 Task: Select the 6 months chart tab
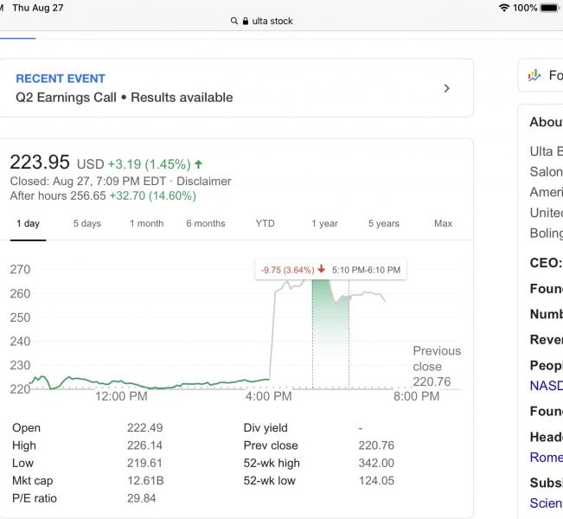click(x=206, y=223)
